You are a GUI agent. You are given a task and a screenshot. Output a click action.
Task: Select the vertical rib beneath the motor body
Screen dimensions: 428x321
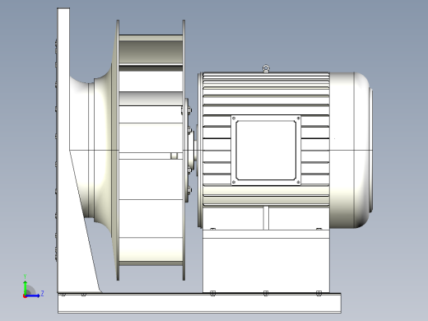(266, 218)
